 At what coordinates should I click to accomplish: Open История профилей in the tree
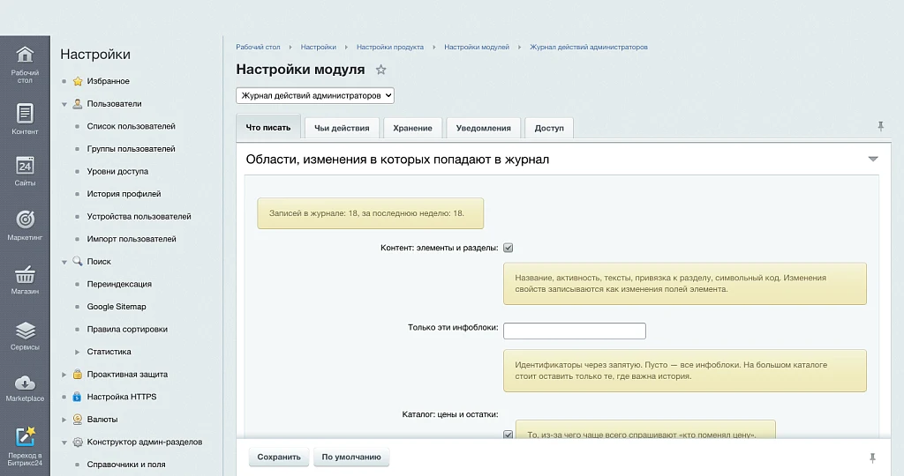click(124, 193)
